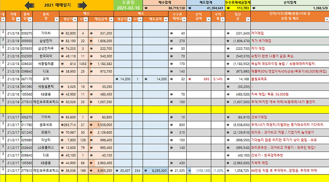The height and width of the screenshot is (182, 329).
Task: Select 금호석유 stock name cell
Action: tap(46, 125)
